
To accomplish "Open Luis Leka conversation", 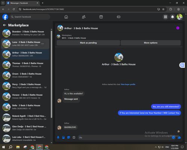I will 25,139.
